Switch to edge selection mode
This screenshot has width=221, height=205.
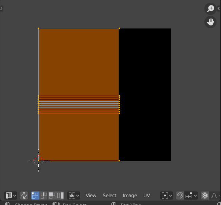pos(43,196)
